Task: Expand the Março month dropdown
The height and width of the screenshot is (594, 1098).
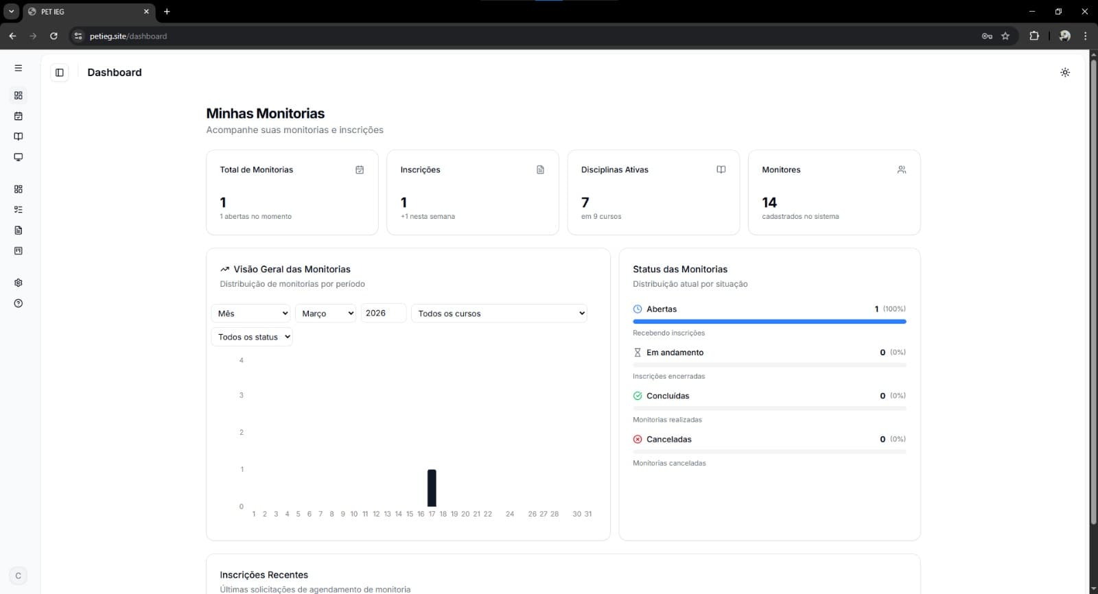Action: pos(326,313)
